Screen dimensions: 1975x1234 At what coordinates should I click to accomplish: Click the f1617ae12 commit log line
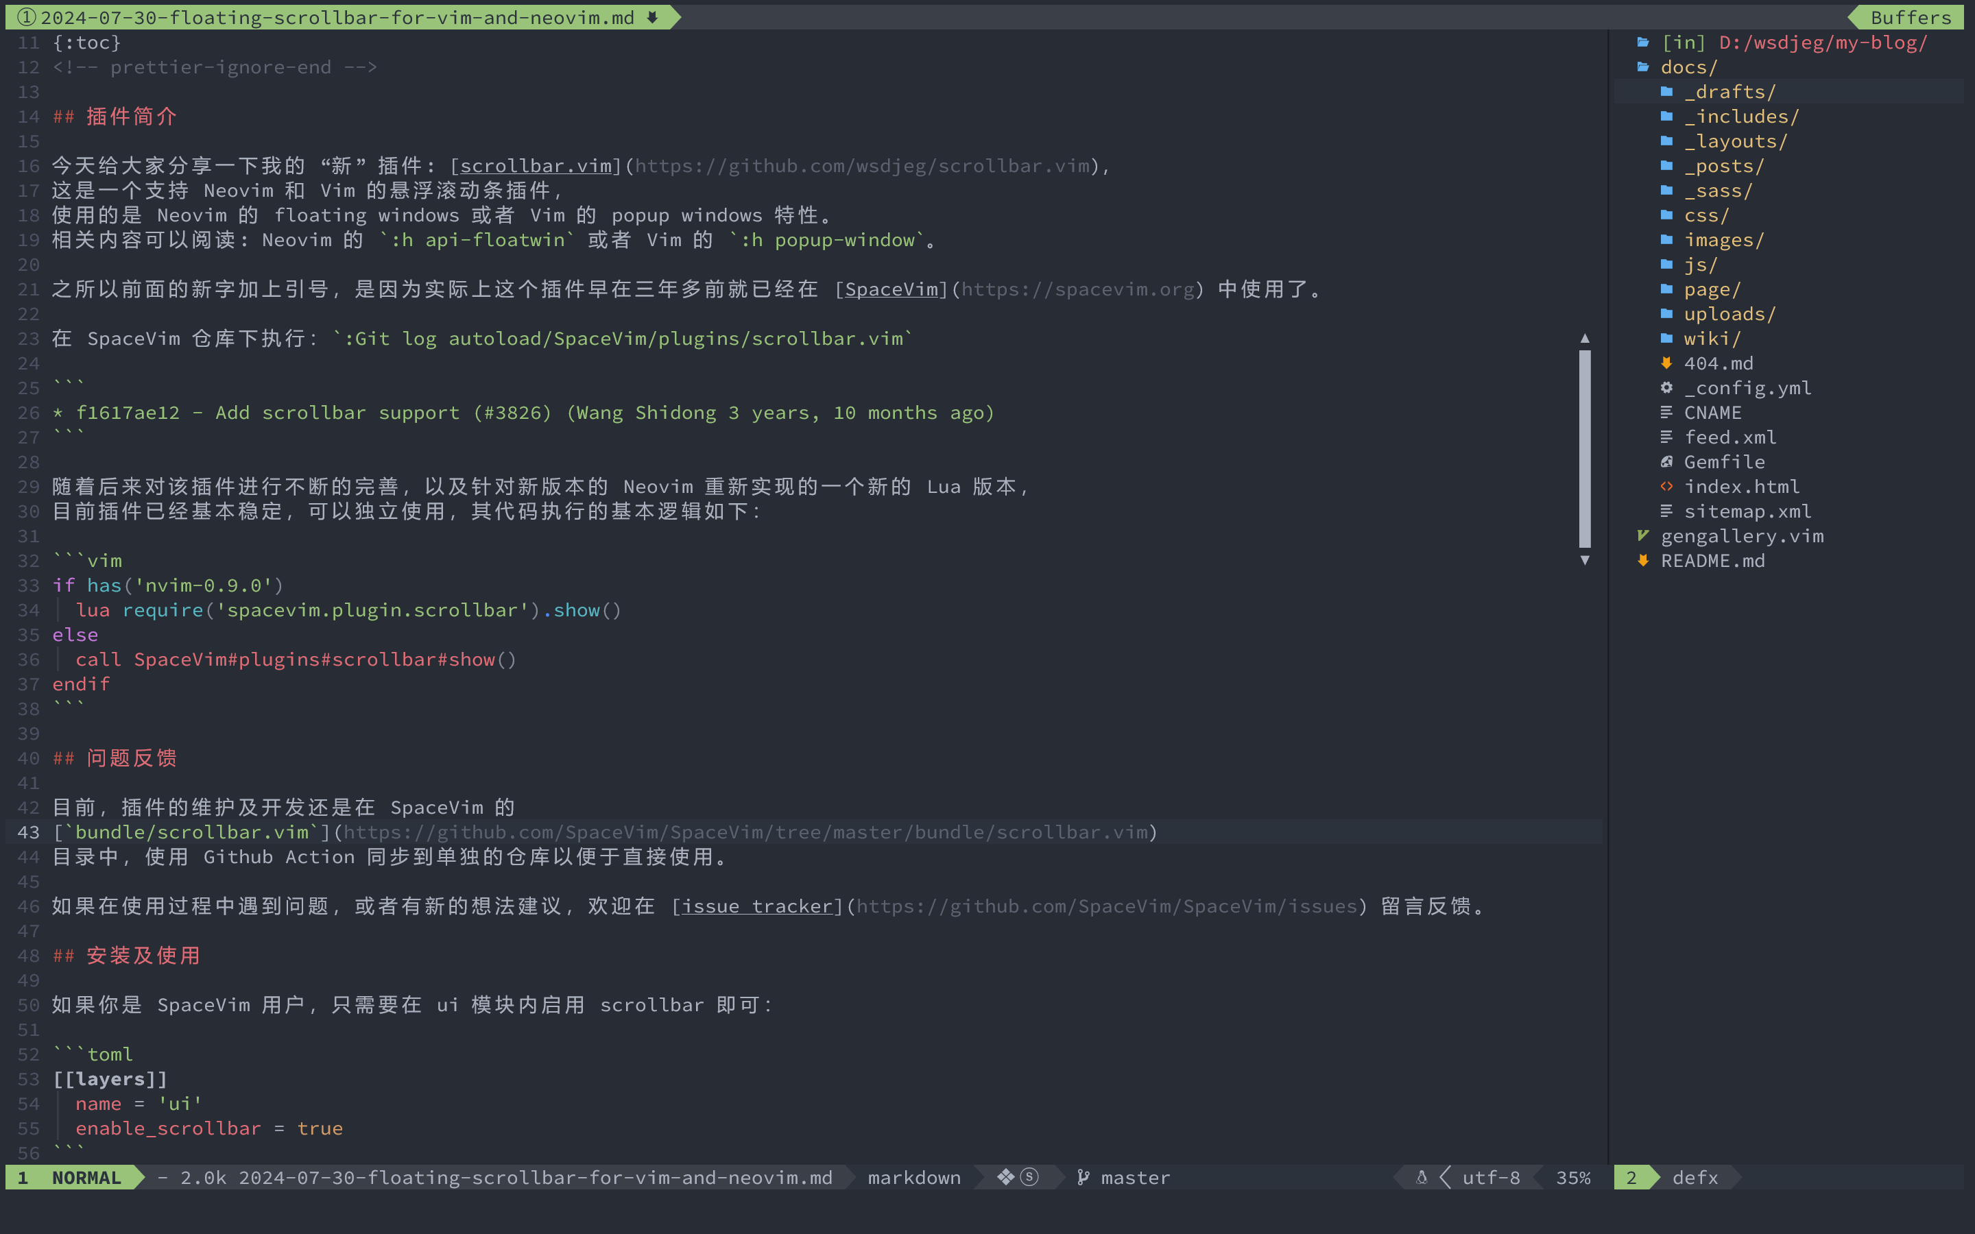[x=523, y=412]
